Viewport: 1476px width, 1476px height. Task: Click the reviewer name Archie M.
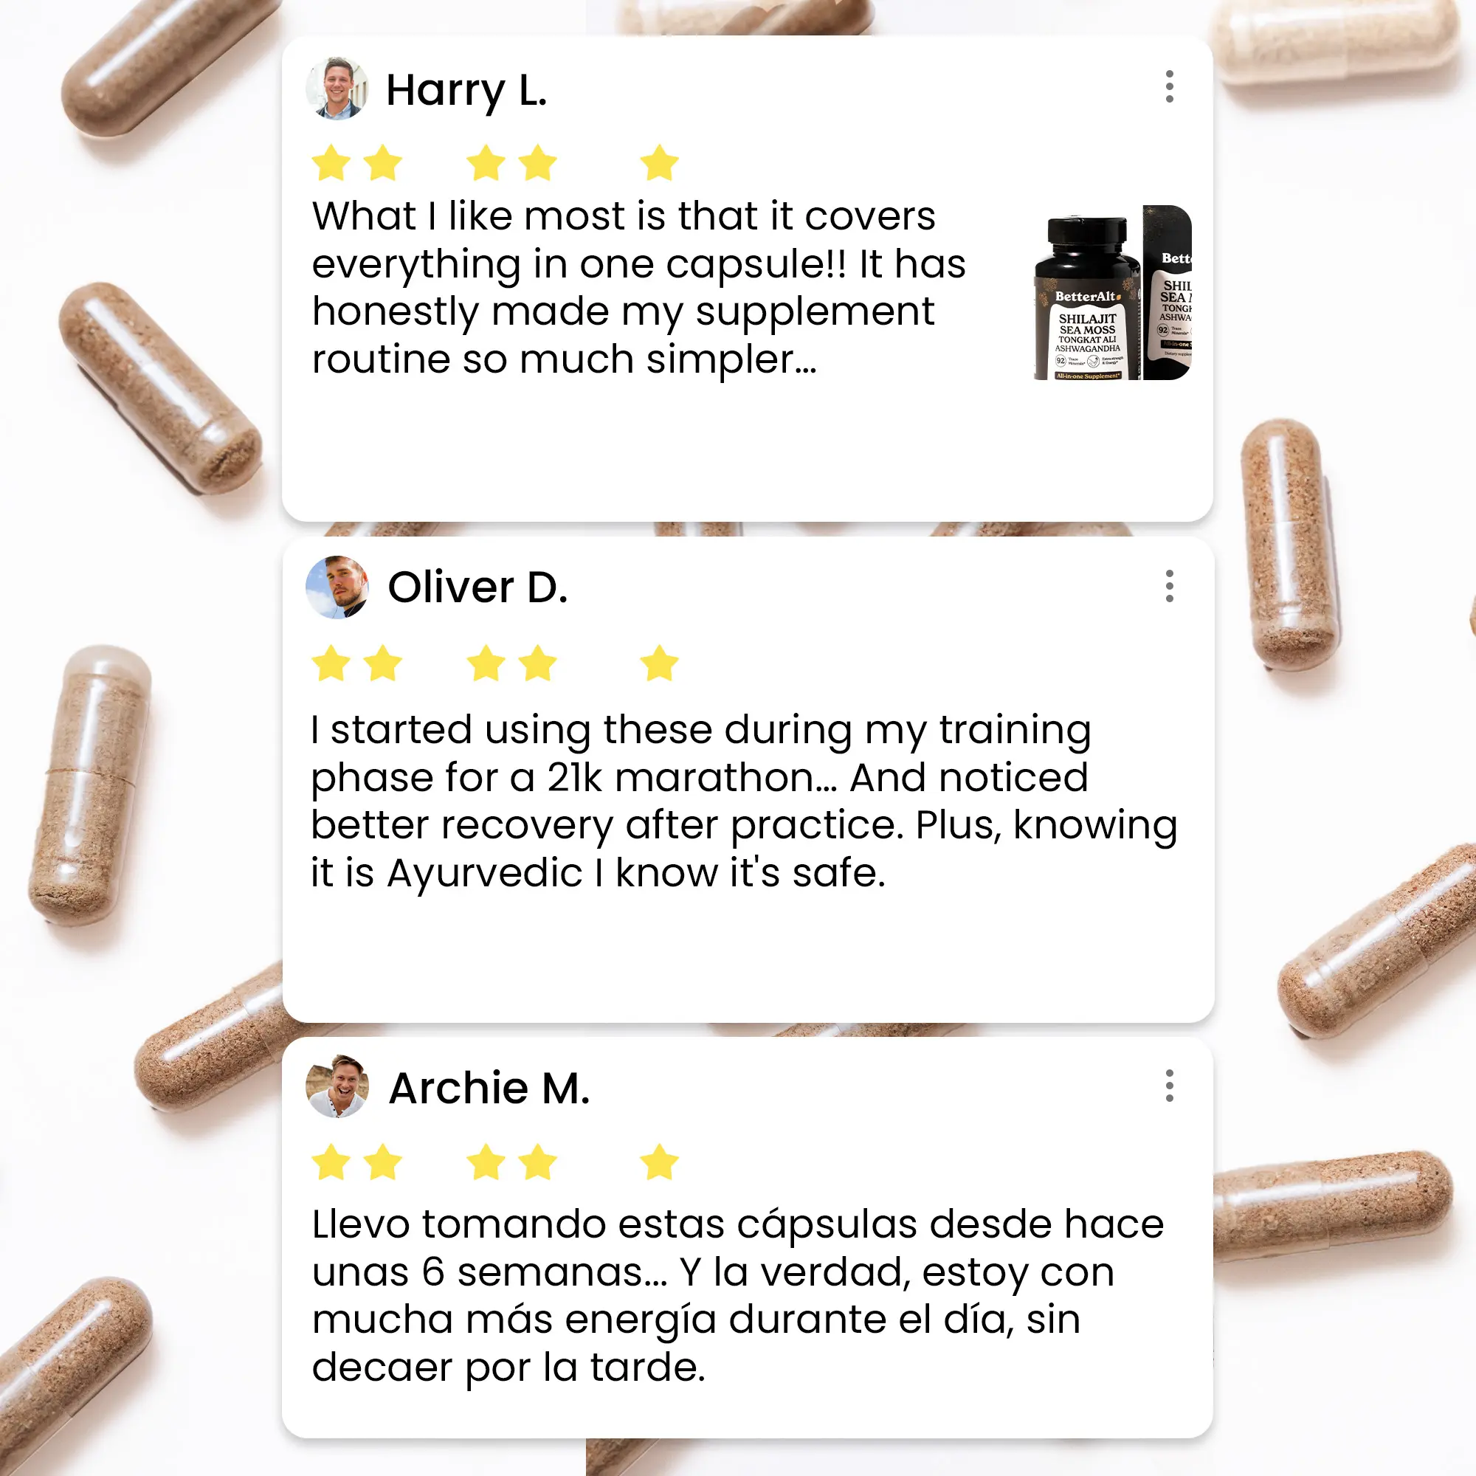[x=489, y=1088]
